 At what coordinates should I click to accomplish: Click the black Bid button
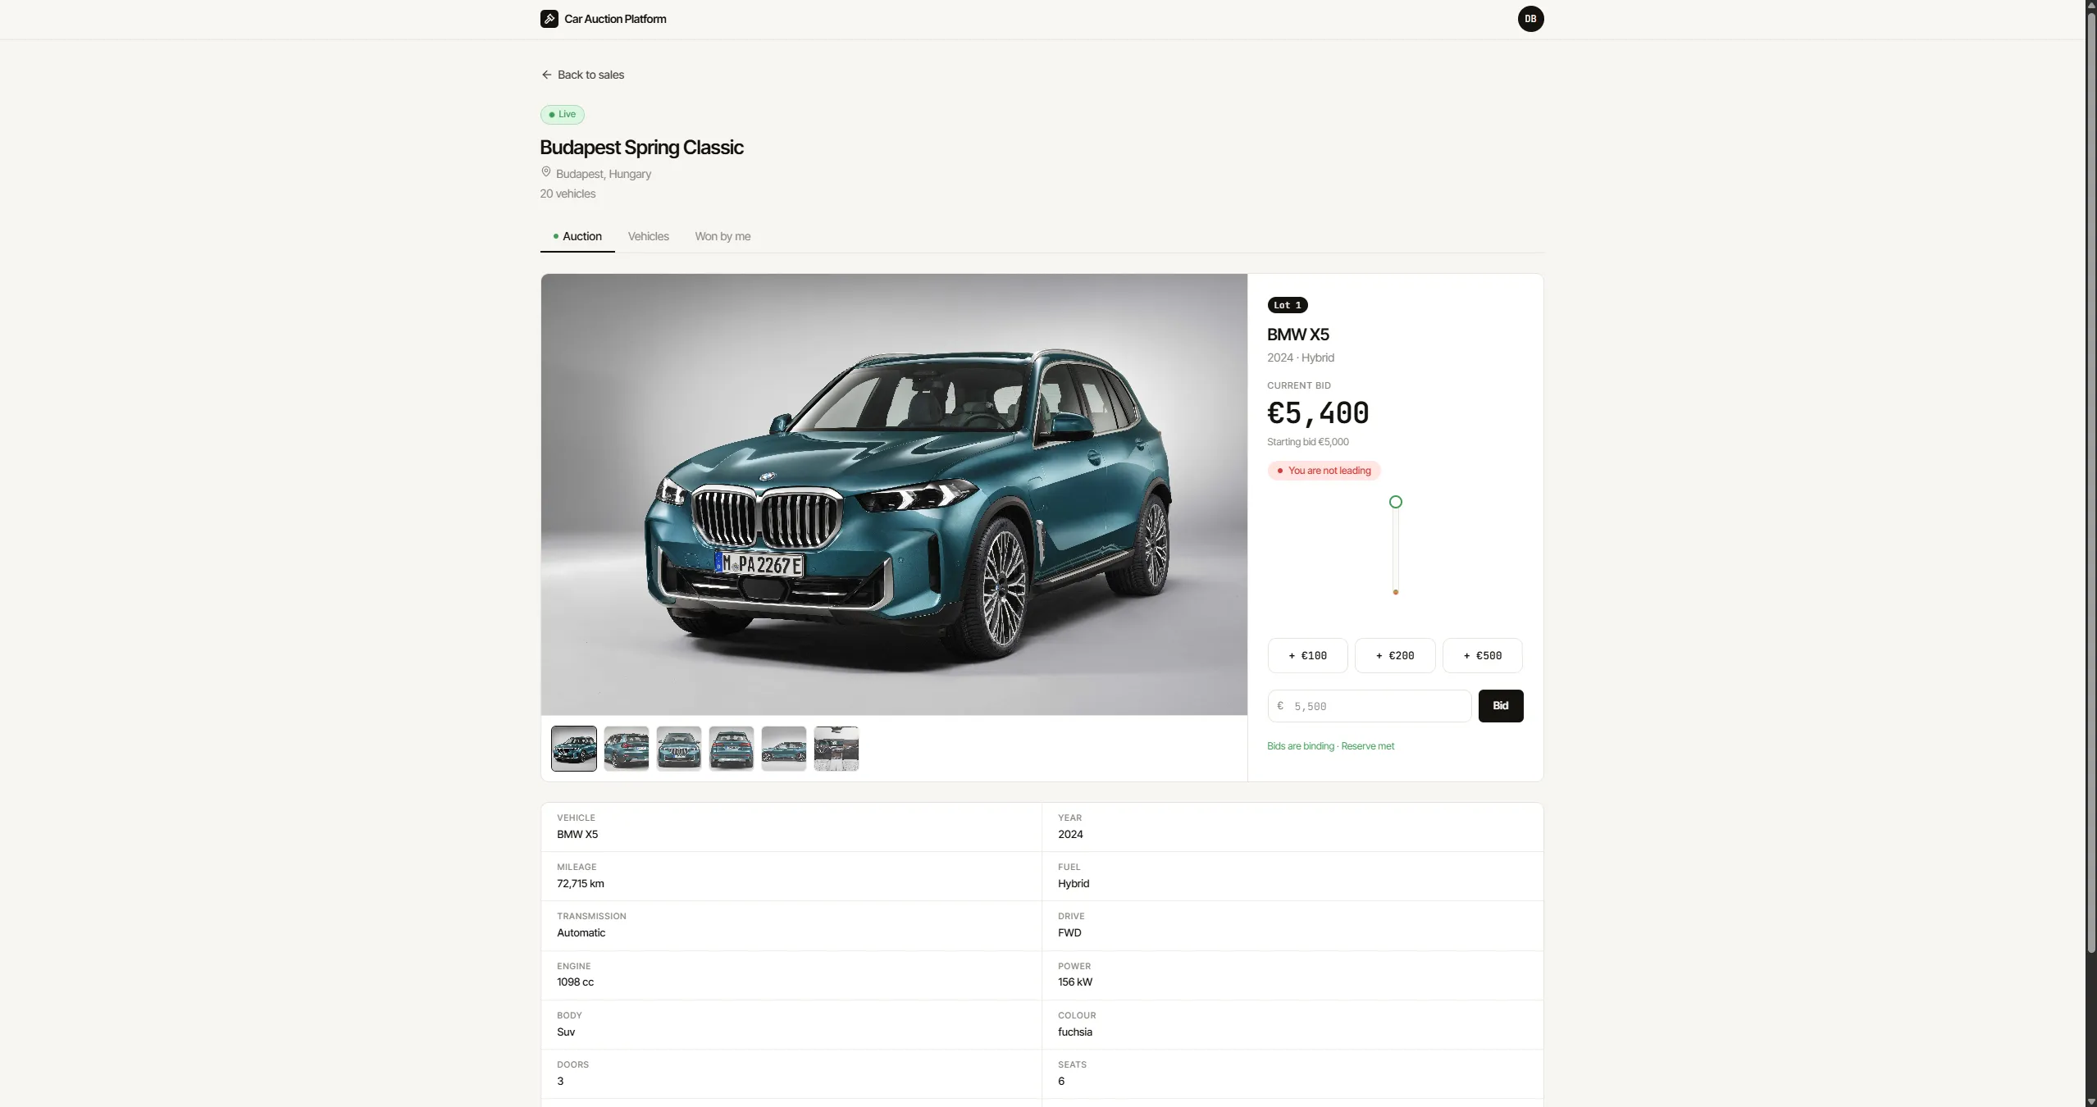1500,705
